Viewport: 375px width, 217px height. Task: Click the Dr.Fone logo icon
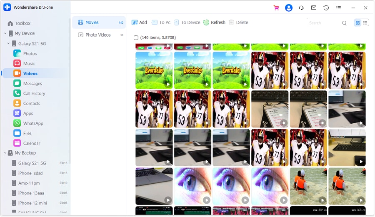(x=7, y=7)
